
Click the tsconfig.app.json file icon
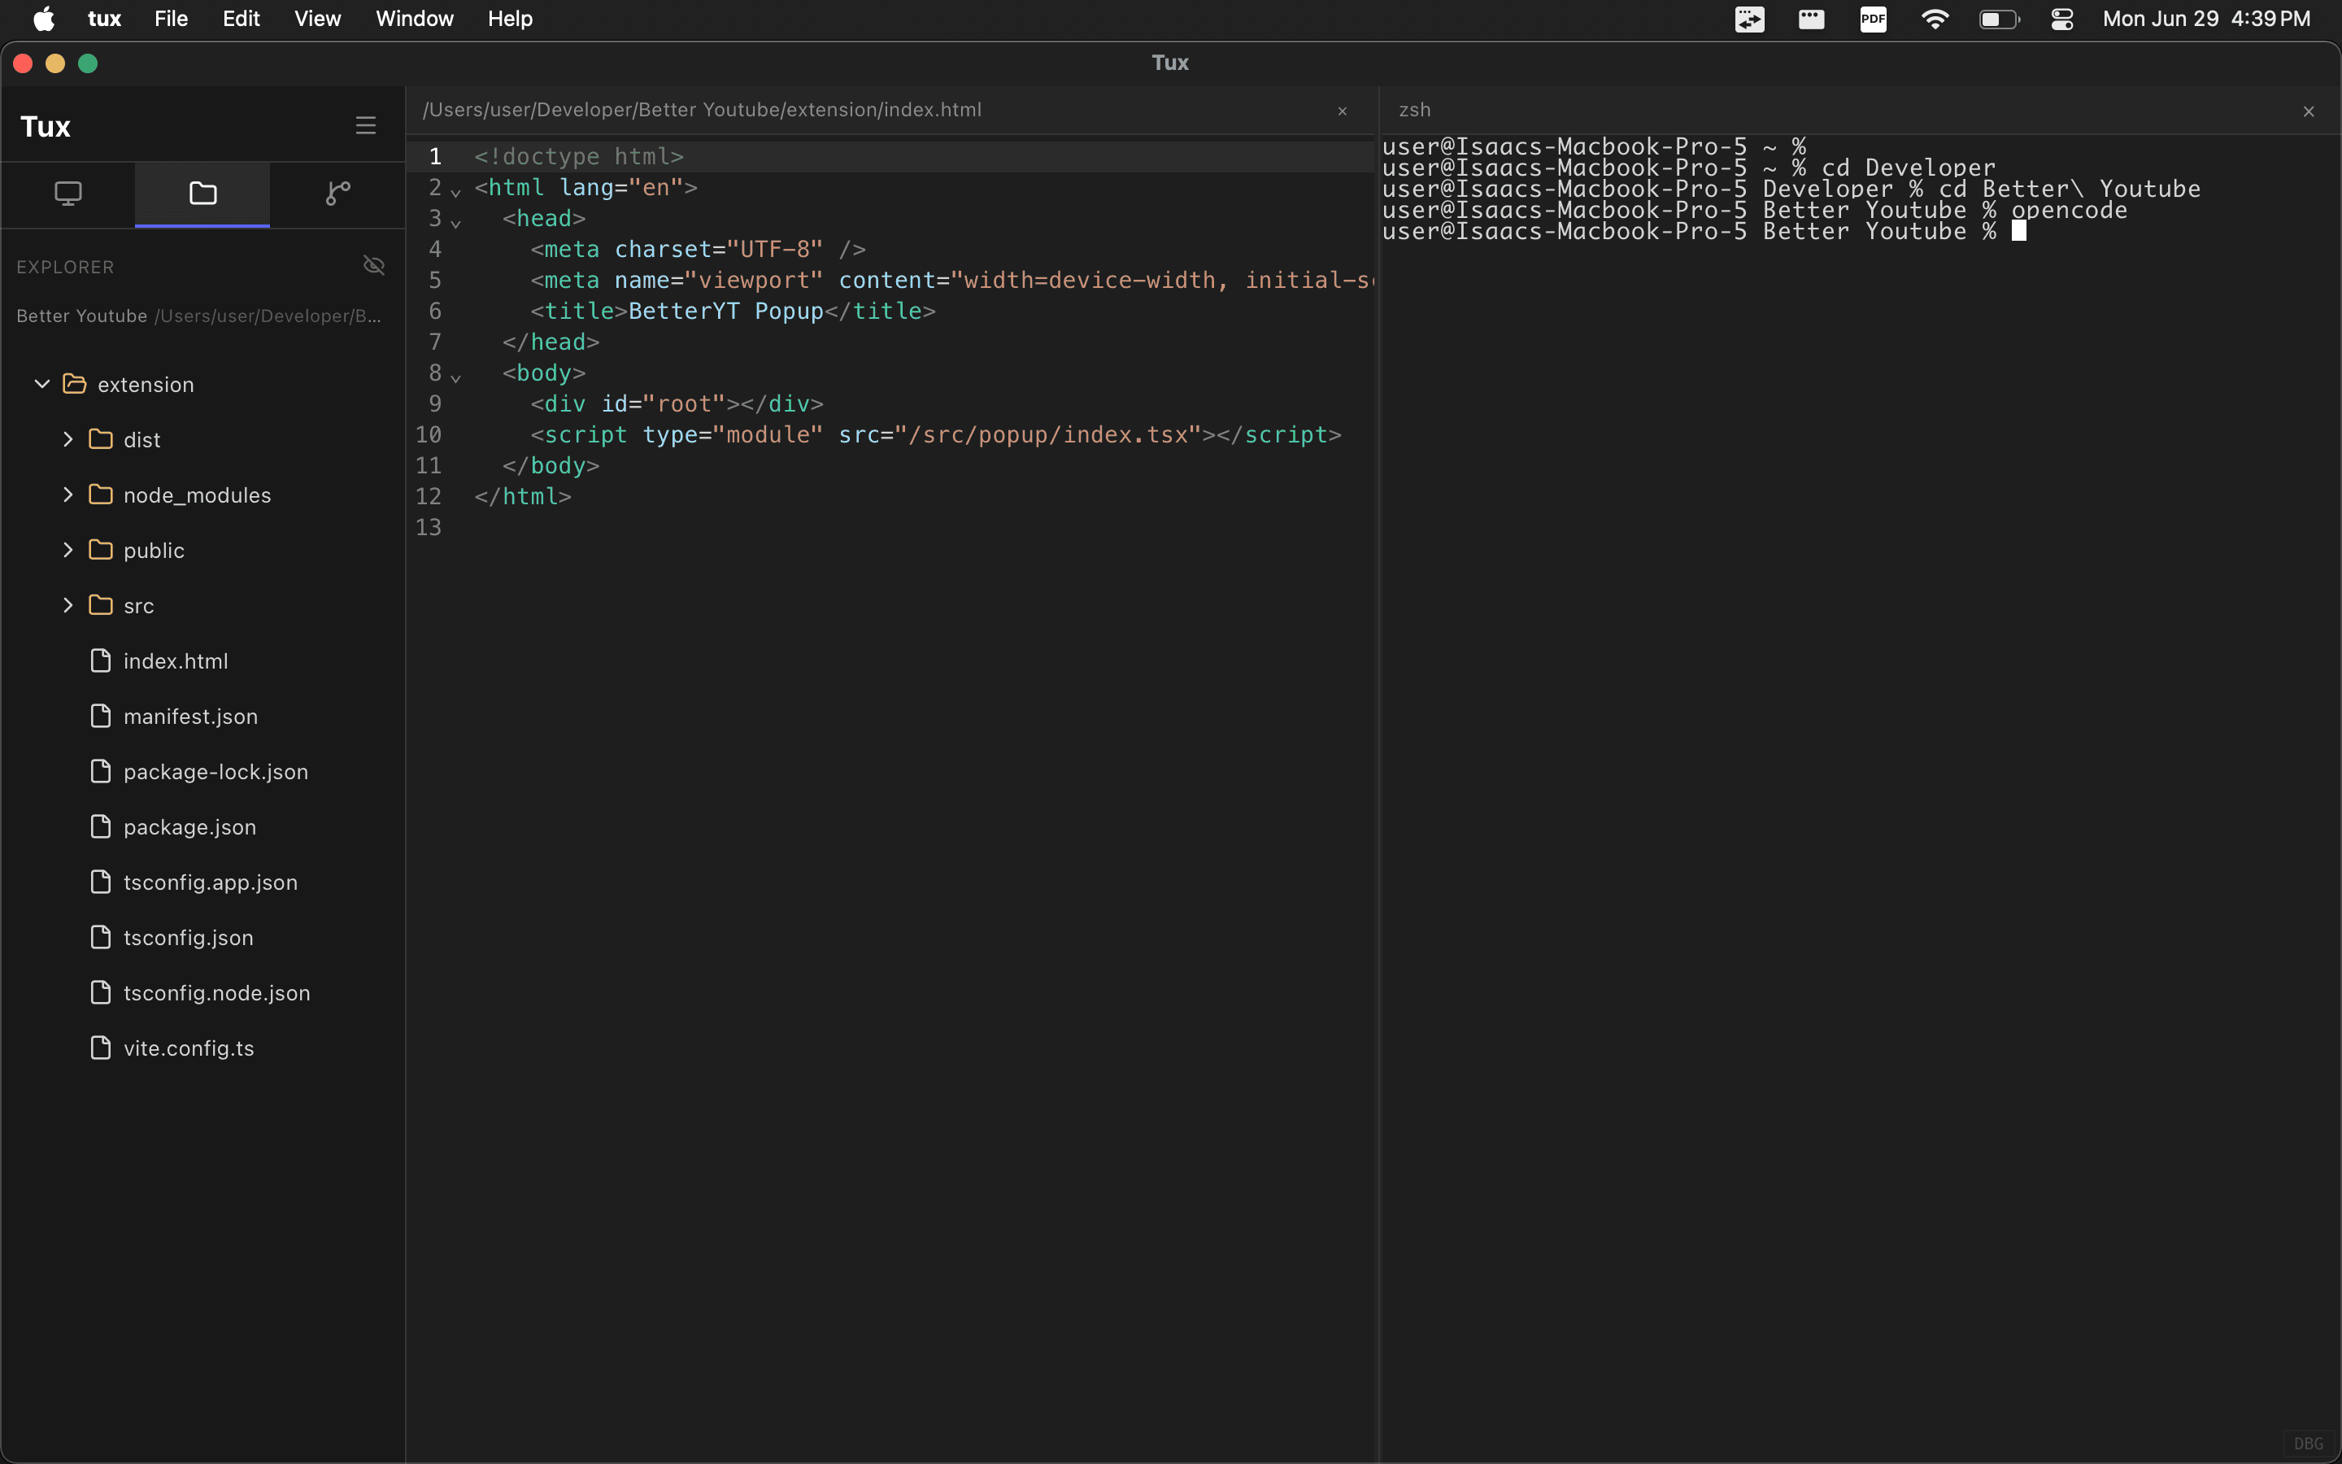101,881
